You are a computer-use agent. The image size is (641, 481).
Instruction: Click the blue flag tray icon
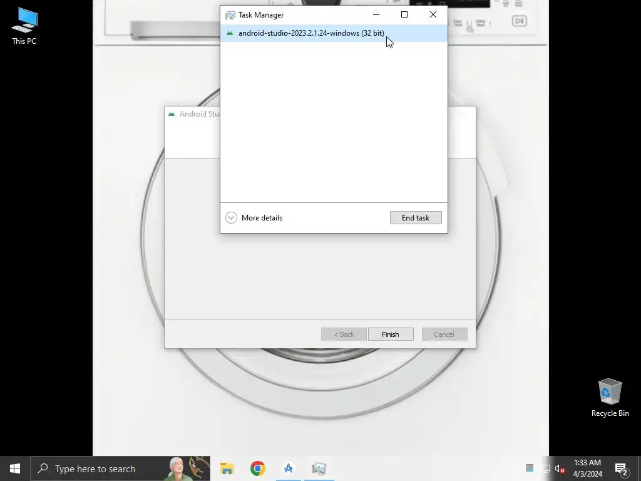(x=530, y=468)
